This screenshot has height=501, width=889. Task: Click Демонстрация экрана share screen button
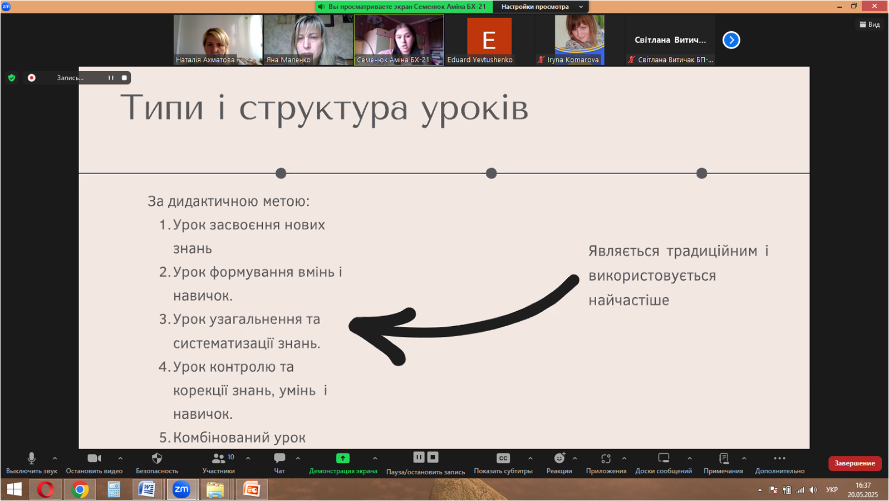point(343,458)
